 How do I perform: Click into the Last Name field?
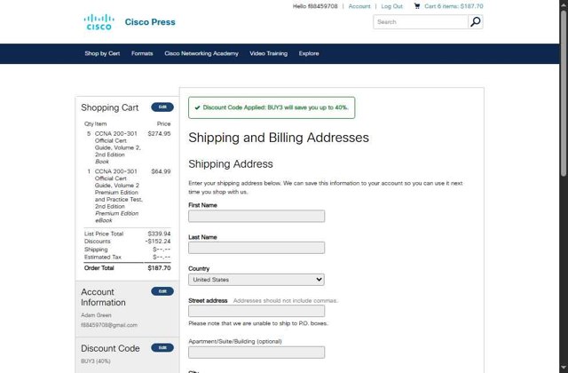(x=256, y=248)
